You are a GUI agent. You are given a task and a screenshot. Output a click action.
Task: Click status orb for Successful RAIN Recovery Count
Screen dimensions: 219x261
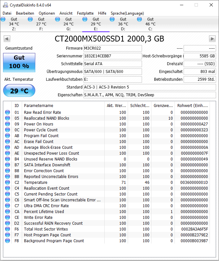7,223
